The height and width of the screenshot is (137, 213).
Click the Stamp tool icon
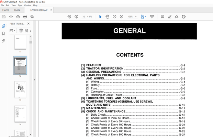184,17
